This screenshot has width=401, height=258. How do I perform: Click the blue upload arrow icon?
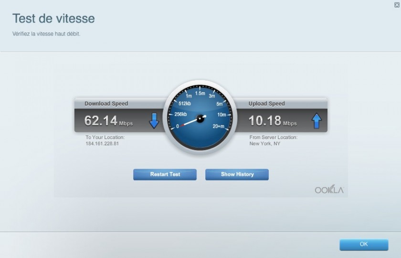click(x=317, y=121)
